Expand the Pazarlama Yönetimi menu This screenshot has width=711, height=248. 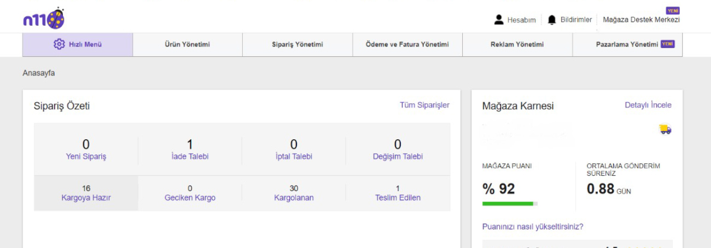point(627,45)
